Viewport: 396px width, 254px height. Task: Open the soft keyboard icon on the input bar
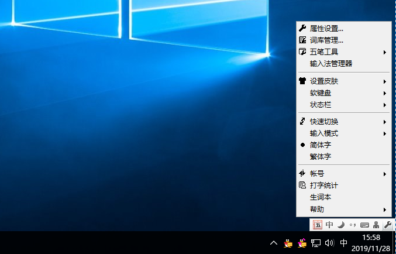point(364,225)
